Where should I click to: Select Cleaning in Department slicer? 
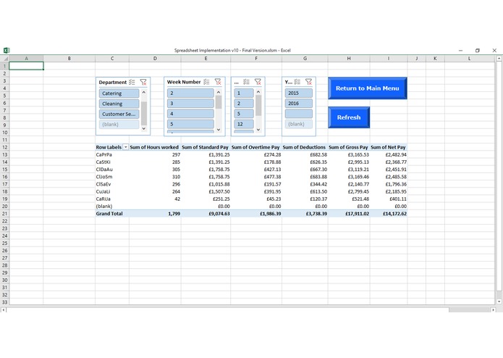pyautogui.click(x=119, y=104)
